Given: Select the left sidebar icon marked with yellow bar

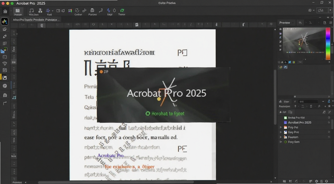Looking at the screenshot, I should [5, 77].
